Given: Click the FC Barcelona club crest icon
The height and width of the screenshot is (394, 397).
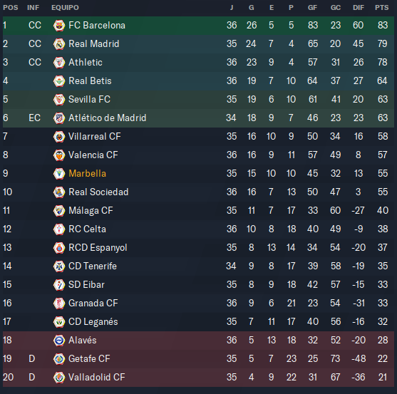Looking at the screenshot, I should [x=59, y=26].
